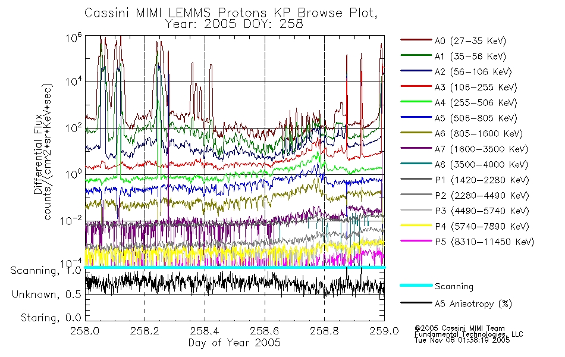Click the dark red A0 legend line

tap(416, 40)
